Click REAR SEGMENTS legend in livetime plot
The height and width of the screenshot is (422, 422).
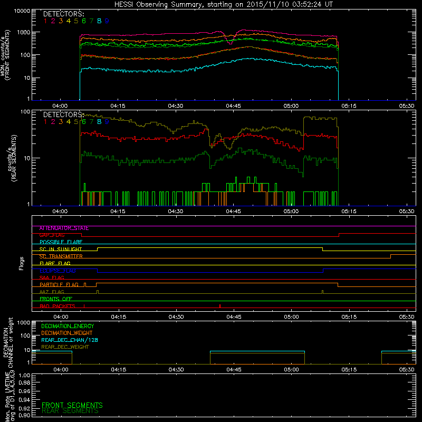point(70,411)
